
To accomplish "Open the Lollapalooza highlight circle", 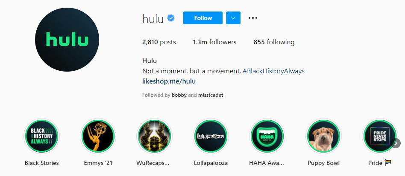I will [x=211, y=136].
